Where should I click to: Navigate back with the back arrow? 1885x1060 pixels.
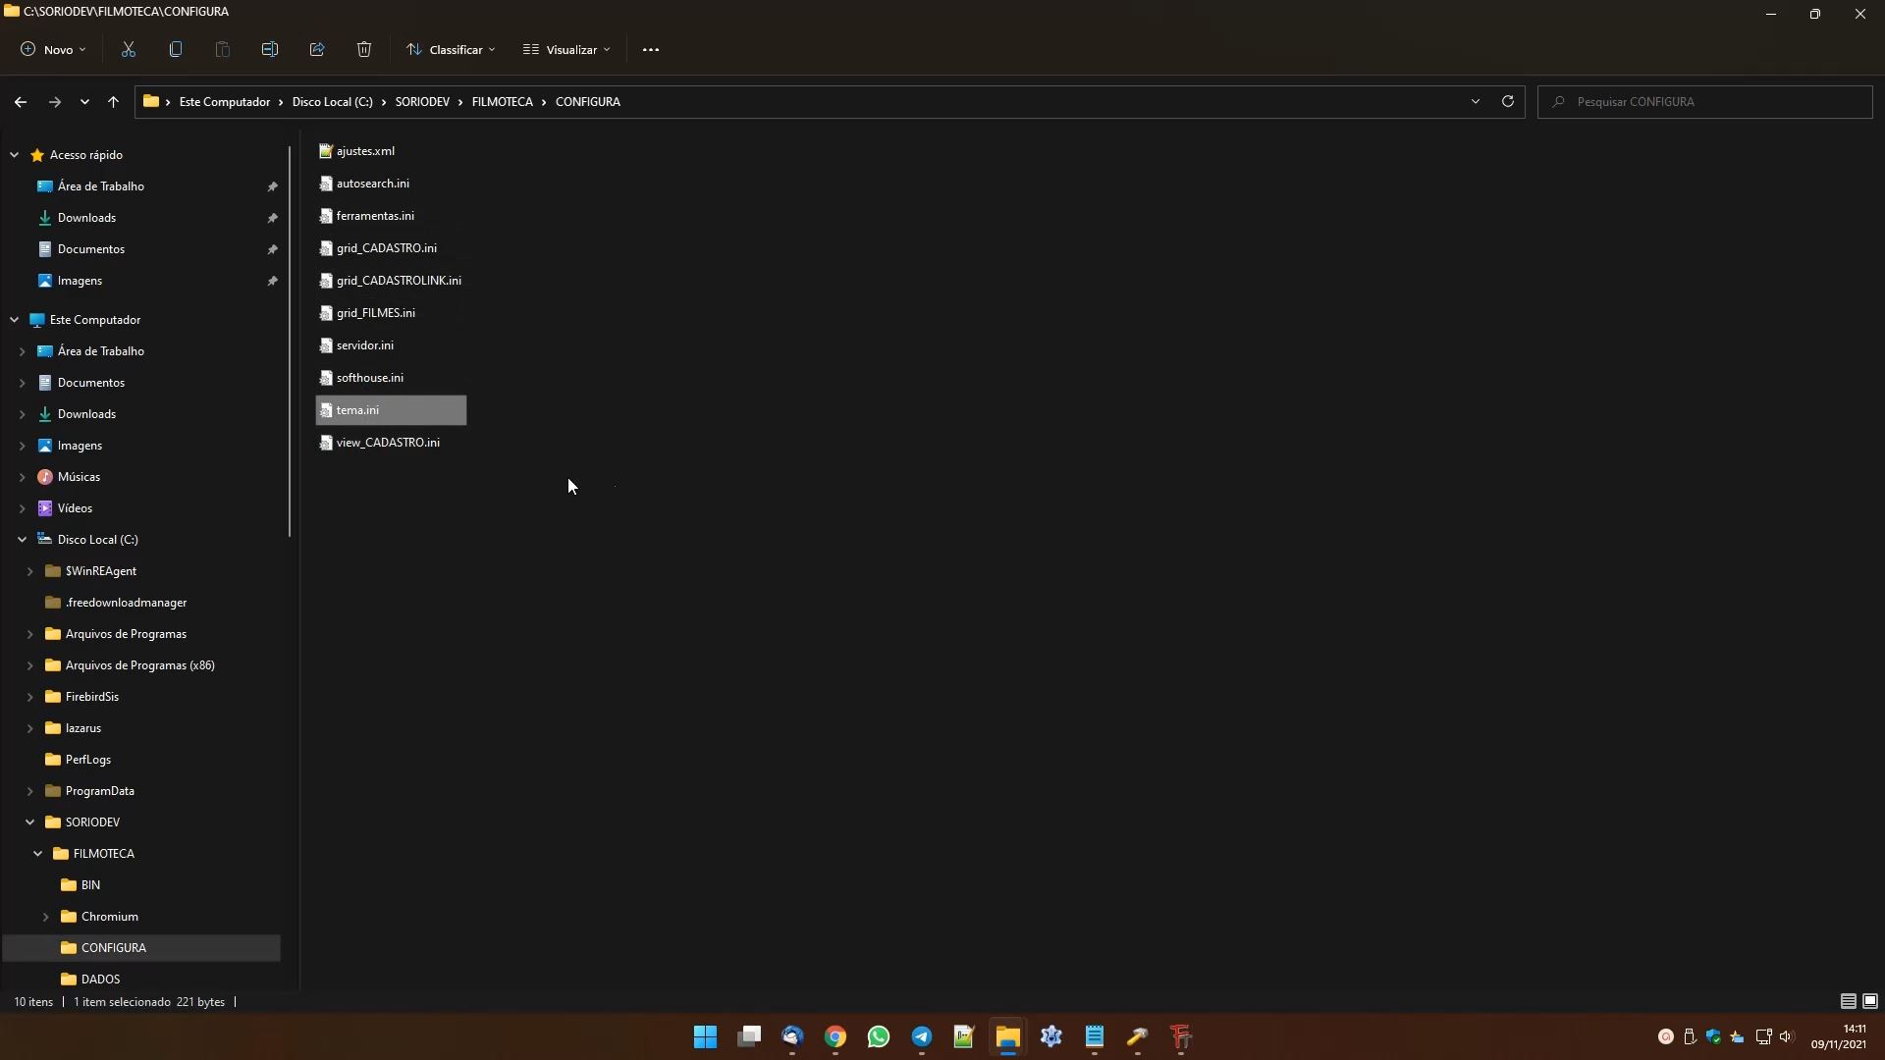pyautogui.click(x=21, y=101)
